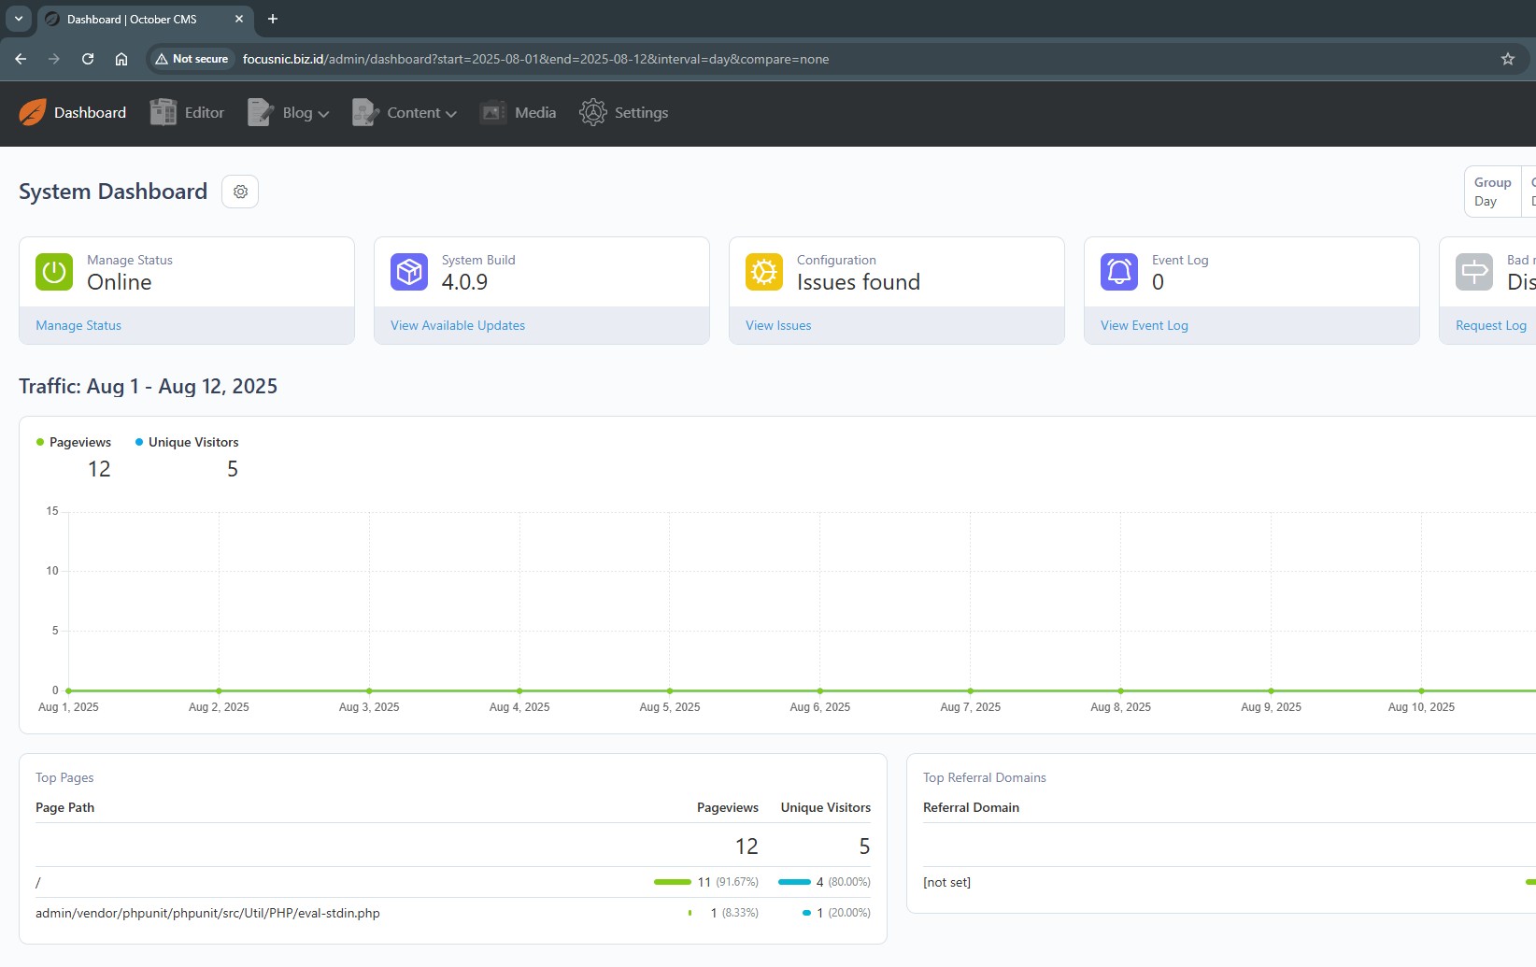1536x967 pixels.
Task: Click the October CMS leaf logo
Action: [33, 112]
